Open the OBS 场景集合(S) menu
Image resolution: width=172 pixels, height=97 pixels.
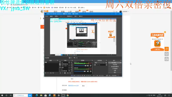pyautogui.click(x=70, y=16)
